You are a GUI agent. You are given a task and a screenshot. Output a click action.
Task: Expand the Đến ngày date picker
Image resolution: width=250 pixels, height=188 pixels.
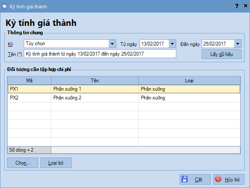[237, 44]
